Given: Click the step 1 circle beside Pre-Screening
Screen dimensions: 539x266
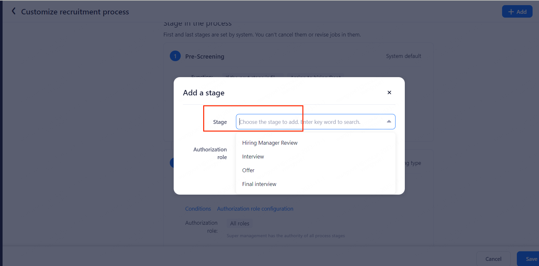Looking at the screenshot, I should pos(175,56).
